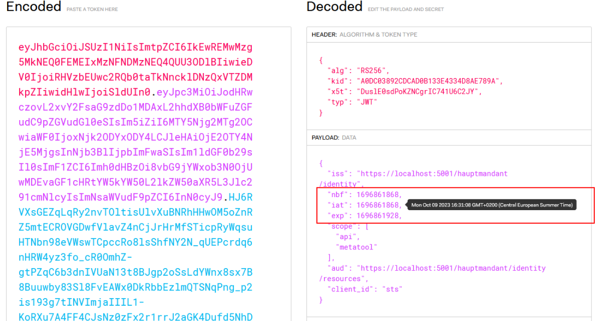Select the PAYLOAD: Data section title
The image size is (602, 321).
coord(333,138)
